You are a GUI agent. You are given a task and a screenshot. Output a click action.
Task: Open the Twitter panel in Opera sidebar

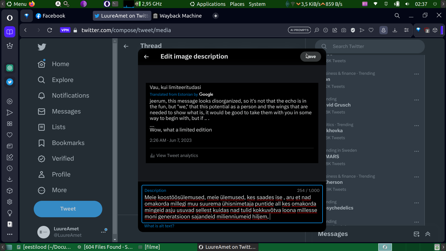tap(10, 82)
